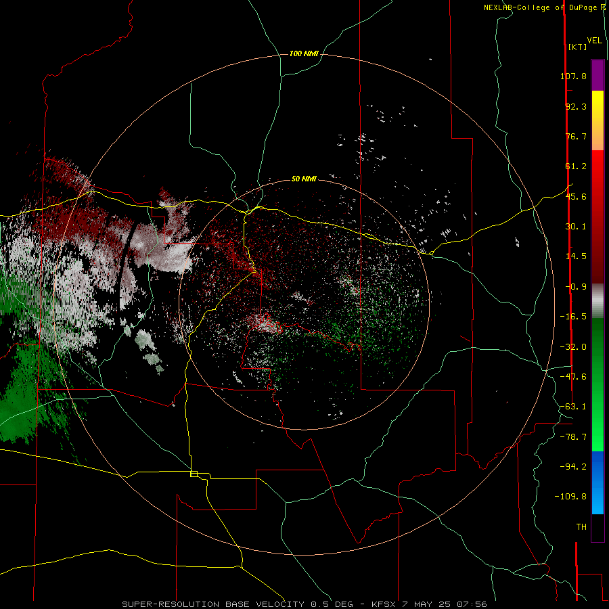609x609 pixels.
Task: Click the -78.7 velocity scale value
Action: click(x=573, y=437)
